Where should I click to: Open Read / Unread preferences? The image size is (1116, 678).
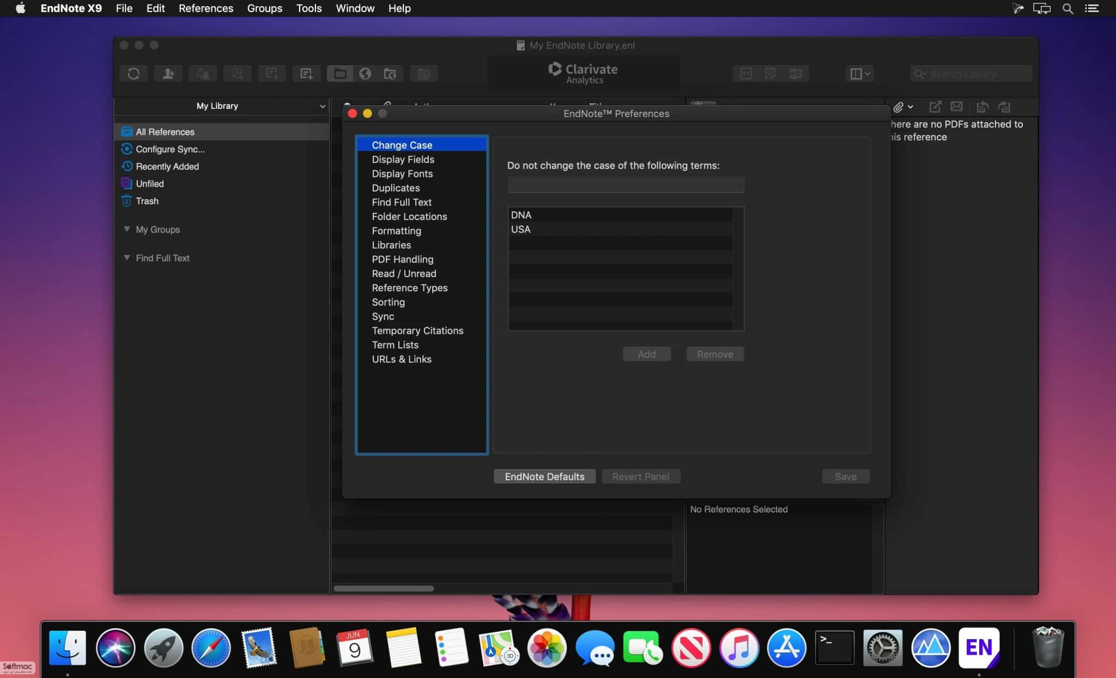[422, 273]
